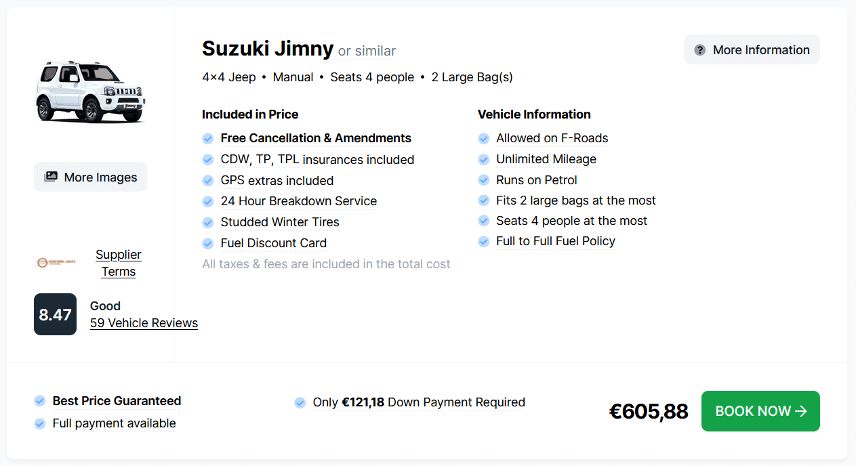Click the question mark icon beside More Information
Image resolution: width=856 pixels, height=466 pixels.
click(x=700, y=50)
